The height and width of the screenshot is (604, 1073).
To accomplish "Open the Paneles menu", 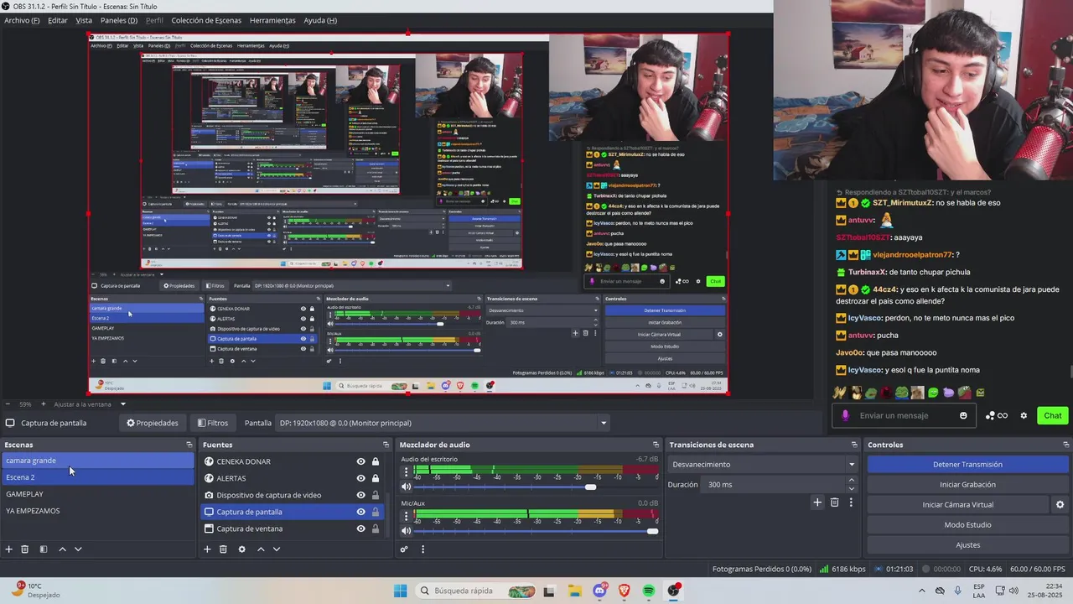I will tap(119, 20).
